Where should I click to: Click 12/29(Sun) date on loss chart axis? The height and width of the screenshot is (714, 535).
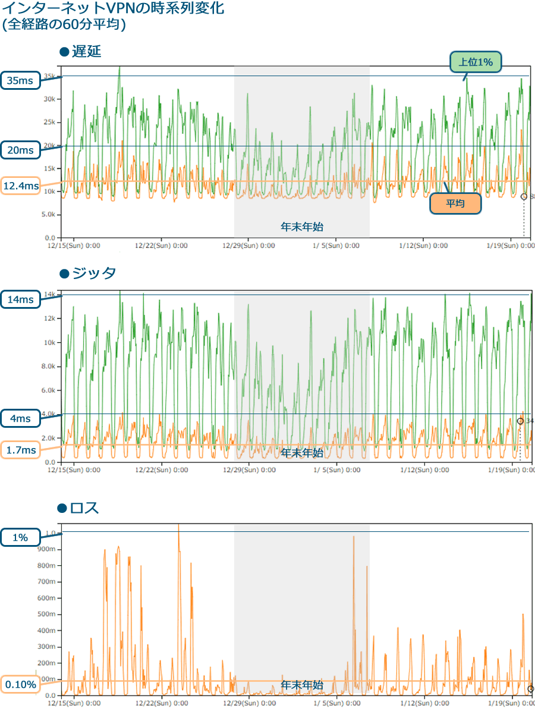[x=249, y=703]
